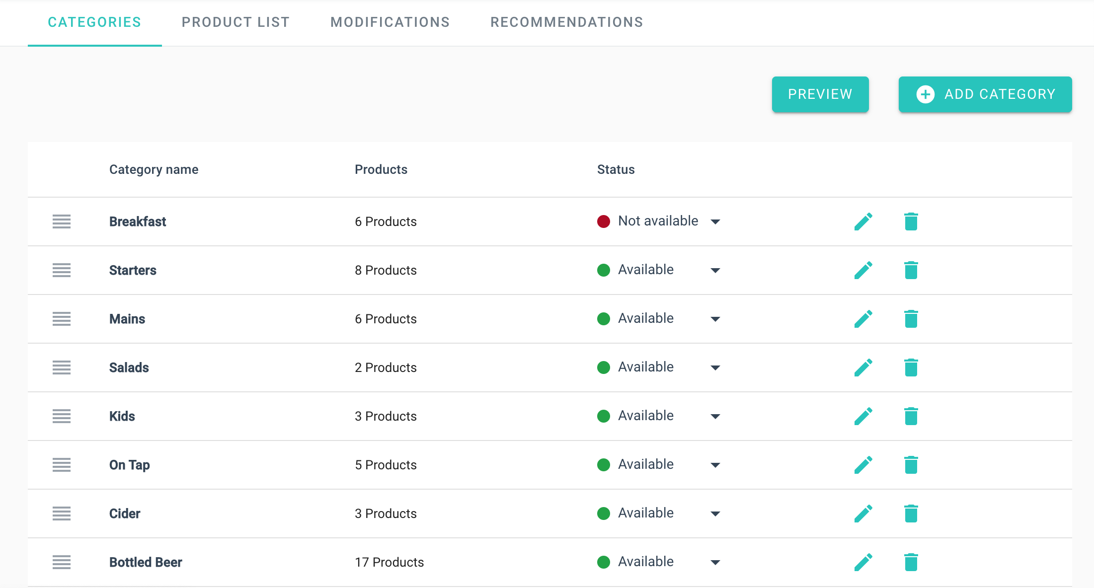
Task: Edit the Kids category
Action: pyautogui.click(x=863, y=416)
